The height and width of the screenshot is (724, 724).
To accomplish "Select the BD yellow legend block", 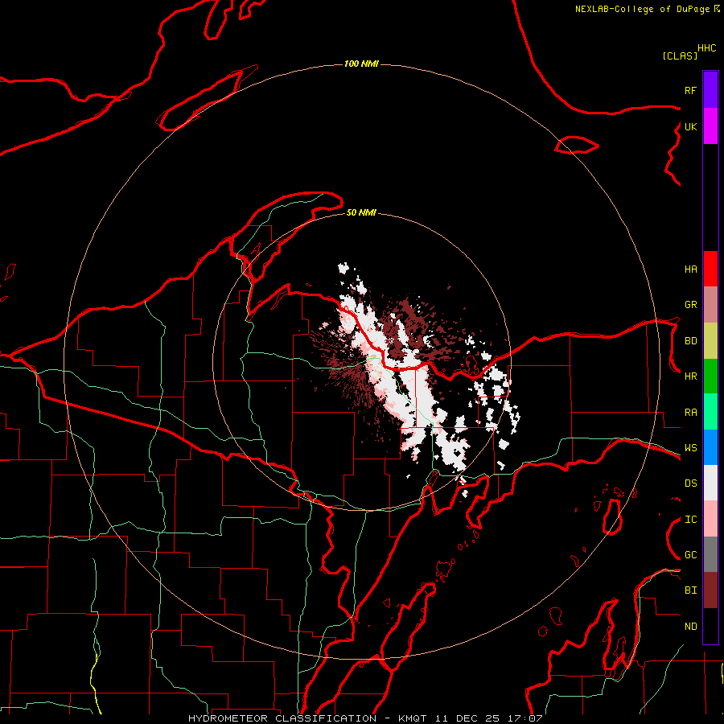I will coord(710,341).
